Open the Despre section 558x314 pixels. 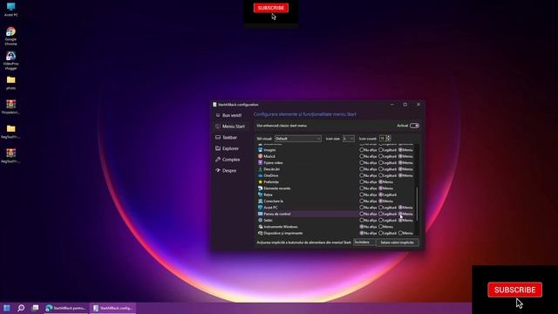[226, 171]
